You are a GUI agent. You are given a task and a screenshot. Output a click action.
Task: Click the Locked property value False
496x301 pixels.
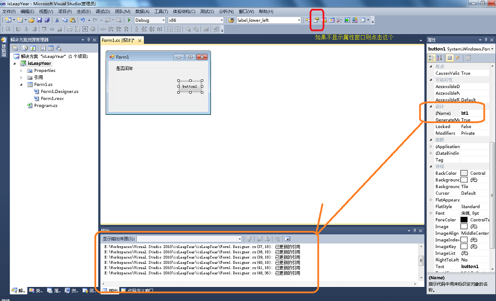[x=475, y=127]
